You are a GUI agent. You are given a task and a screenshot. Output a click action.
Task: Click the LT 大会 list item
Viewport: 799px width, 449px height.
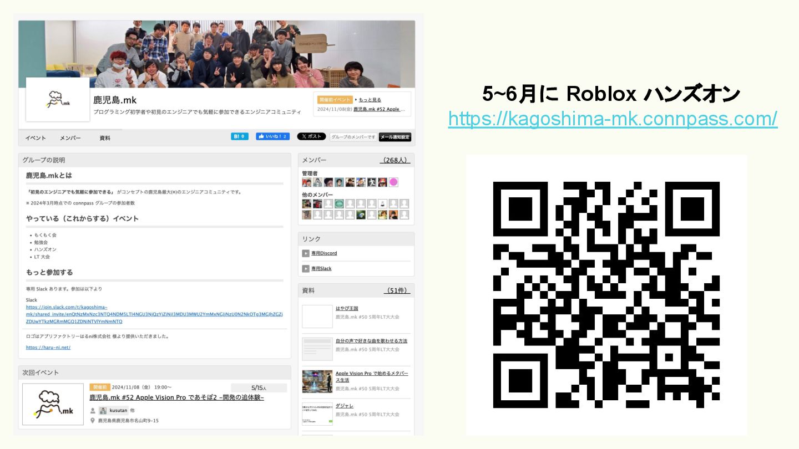coord(42,257)
